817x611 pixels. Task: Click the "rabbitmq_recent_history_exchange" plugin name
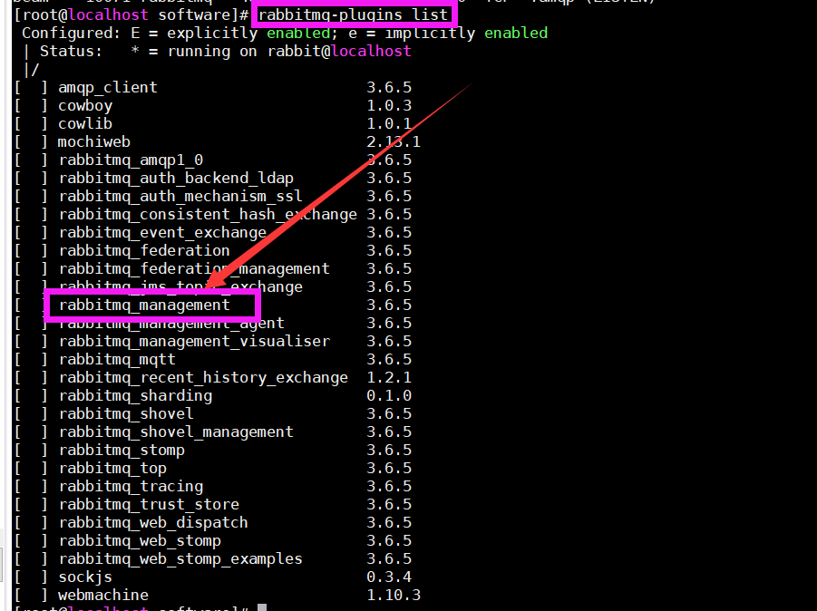[x=203, y=378]
